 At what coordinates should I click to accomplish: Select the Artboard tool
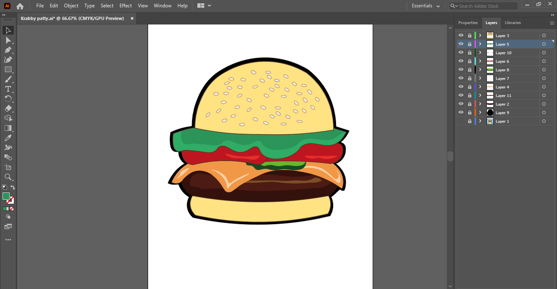pyautogui.click(x=8, y=167)
